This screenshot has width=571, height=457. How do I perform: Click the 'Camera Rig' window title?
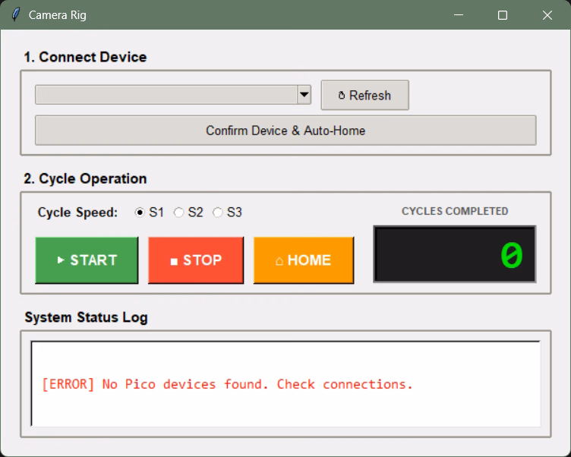58,15
